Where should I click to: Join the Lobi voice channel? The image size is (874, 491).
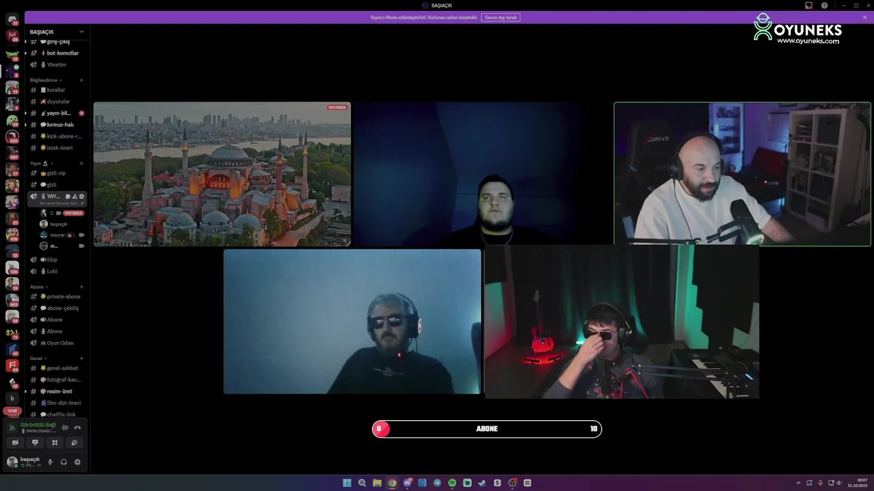tap(56, 271)
